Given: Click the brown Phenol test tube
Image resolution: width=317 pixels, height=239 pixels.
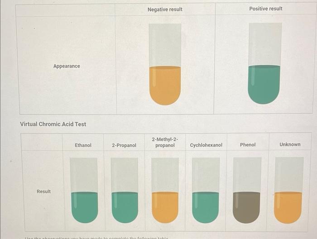Looking at the screenshot, I should point(247,190).
